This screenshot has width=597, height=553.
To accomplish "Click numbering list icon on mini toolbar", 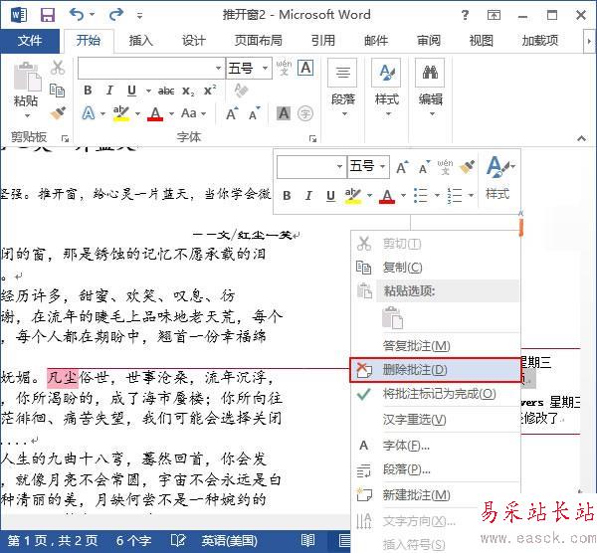I will point(455,196).
